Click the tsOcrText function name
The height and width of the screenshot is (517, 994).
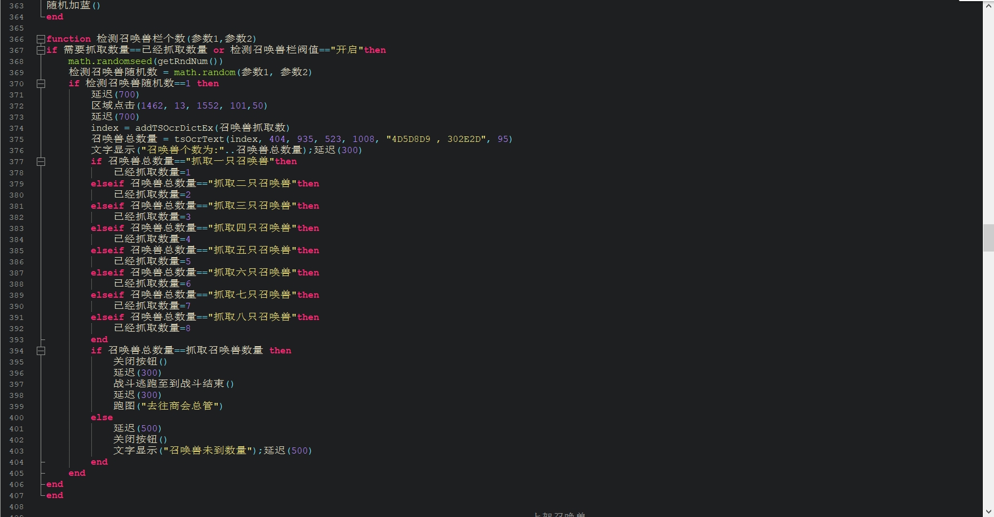pyautogui.click(x=199, y=139)
